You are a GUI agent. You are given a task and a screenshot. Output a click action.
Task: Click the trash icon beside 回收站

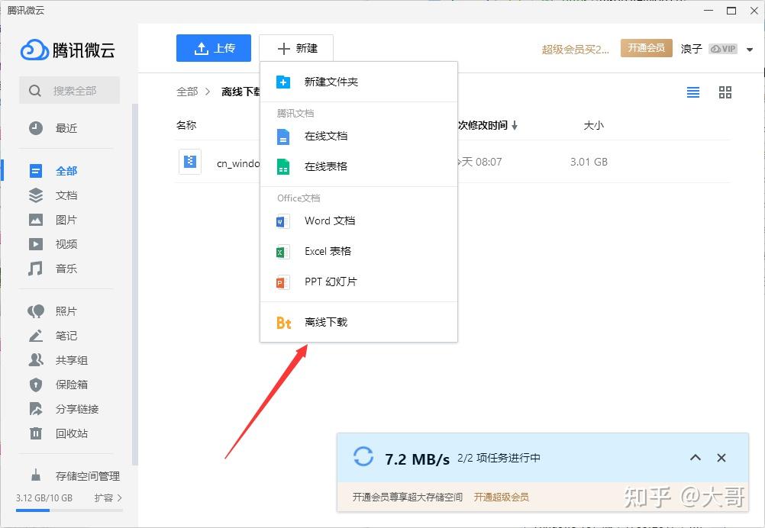pos(36,433)
